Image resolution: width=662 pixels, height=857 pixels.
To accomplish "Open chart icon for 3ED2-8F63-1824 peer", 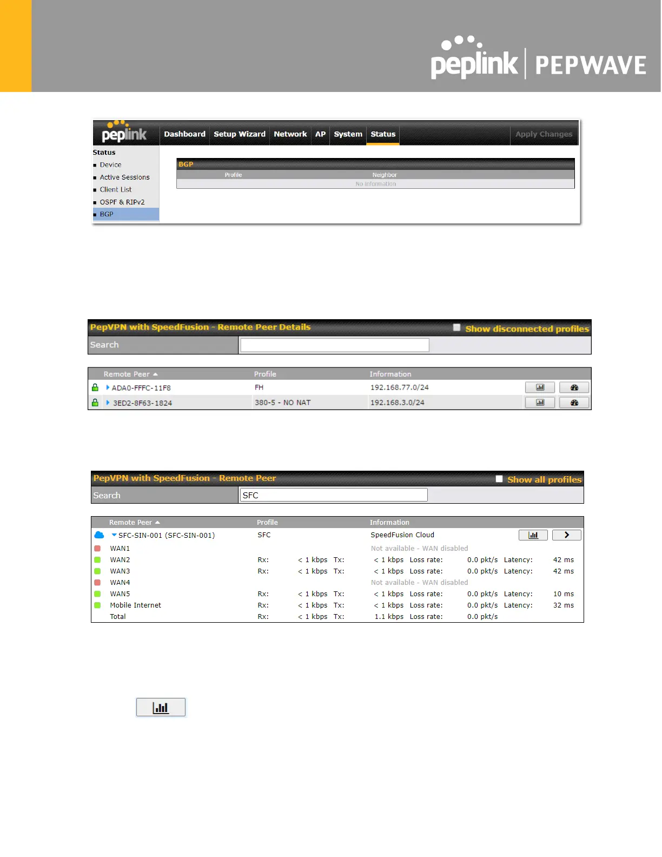I will pos(540,403).
